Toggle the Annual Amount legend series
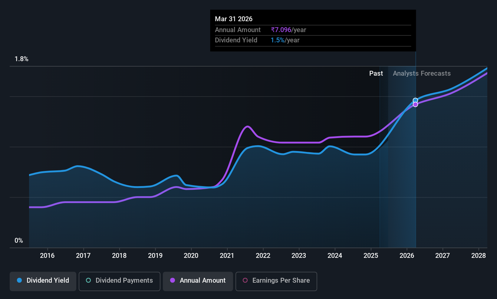This screenshot has width=497, height=299. (x=198, y=281)
